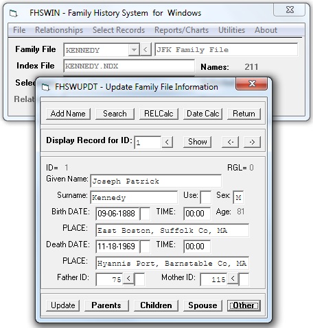313x328 pixels.
Task: Open the Utilities menu
Action: (231, 30)
